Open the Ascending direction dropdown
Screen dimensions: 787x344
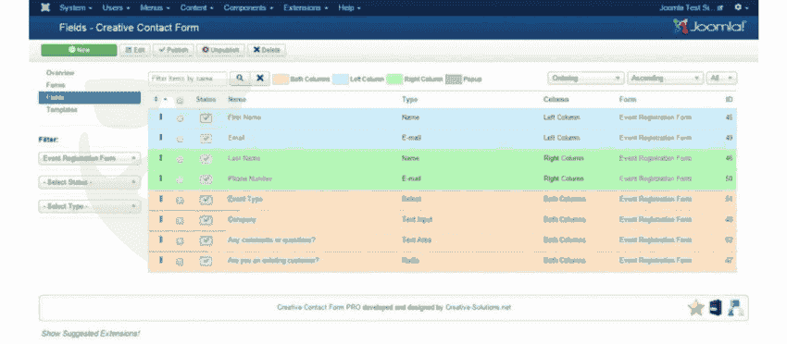tap(665, 79)
